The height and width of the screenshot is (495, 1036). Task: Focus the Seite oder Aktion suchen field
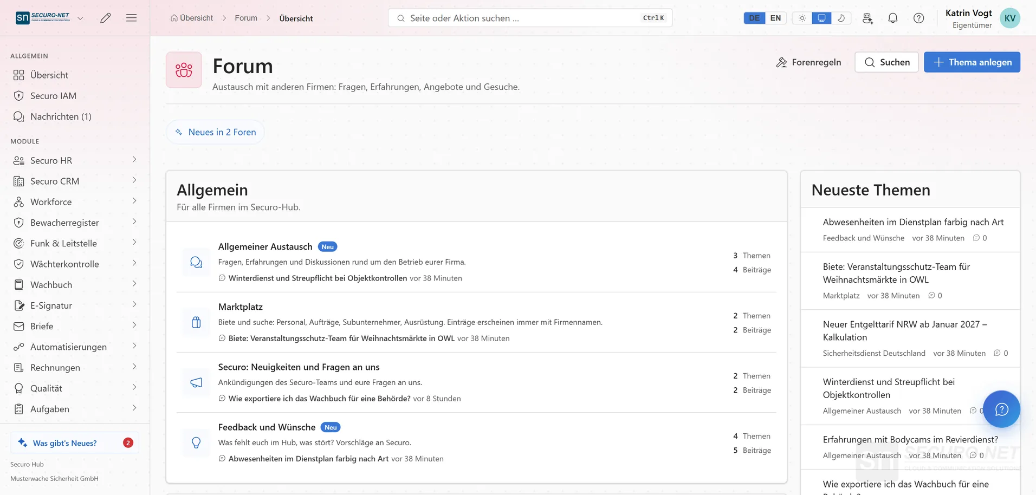[530, 18]
